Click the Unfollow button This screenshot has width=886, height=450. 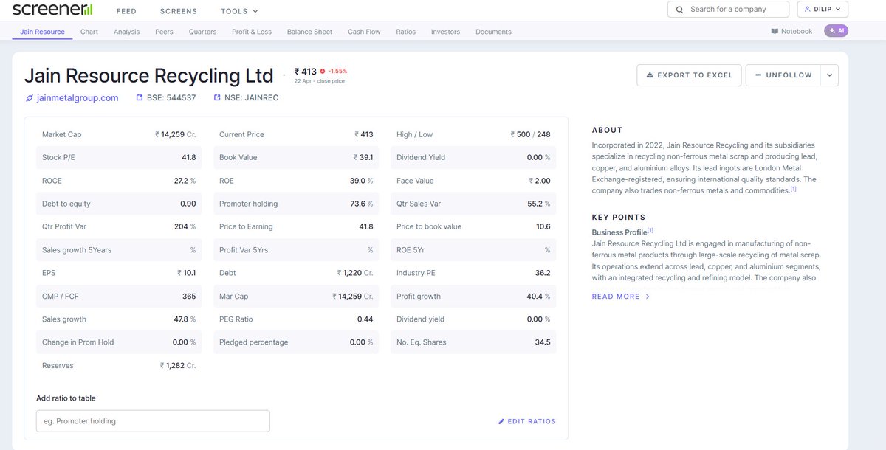[x=783, y=75]
